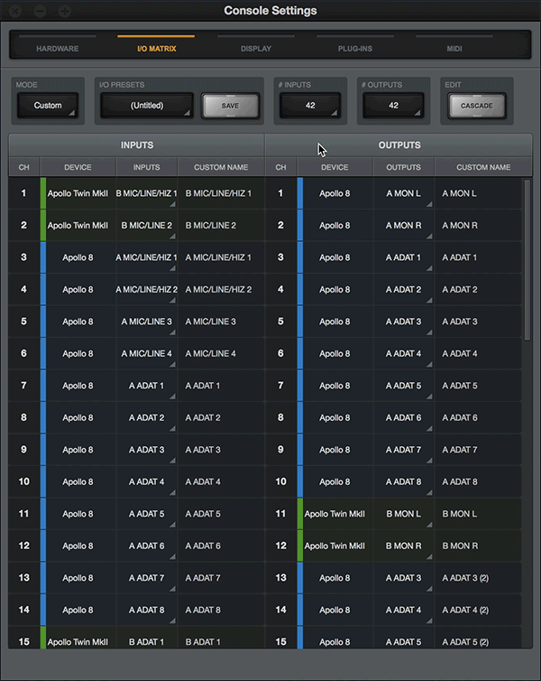Viewport: 541px width, 681px height.
Task: Click Apollo Twin MkII device in output row 11
Action: point(335,514)
